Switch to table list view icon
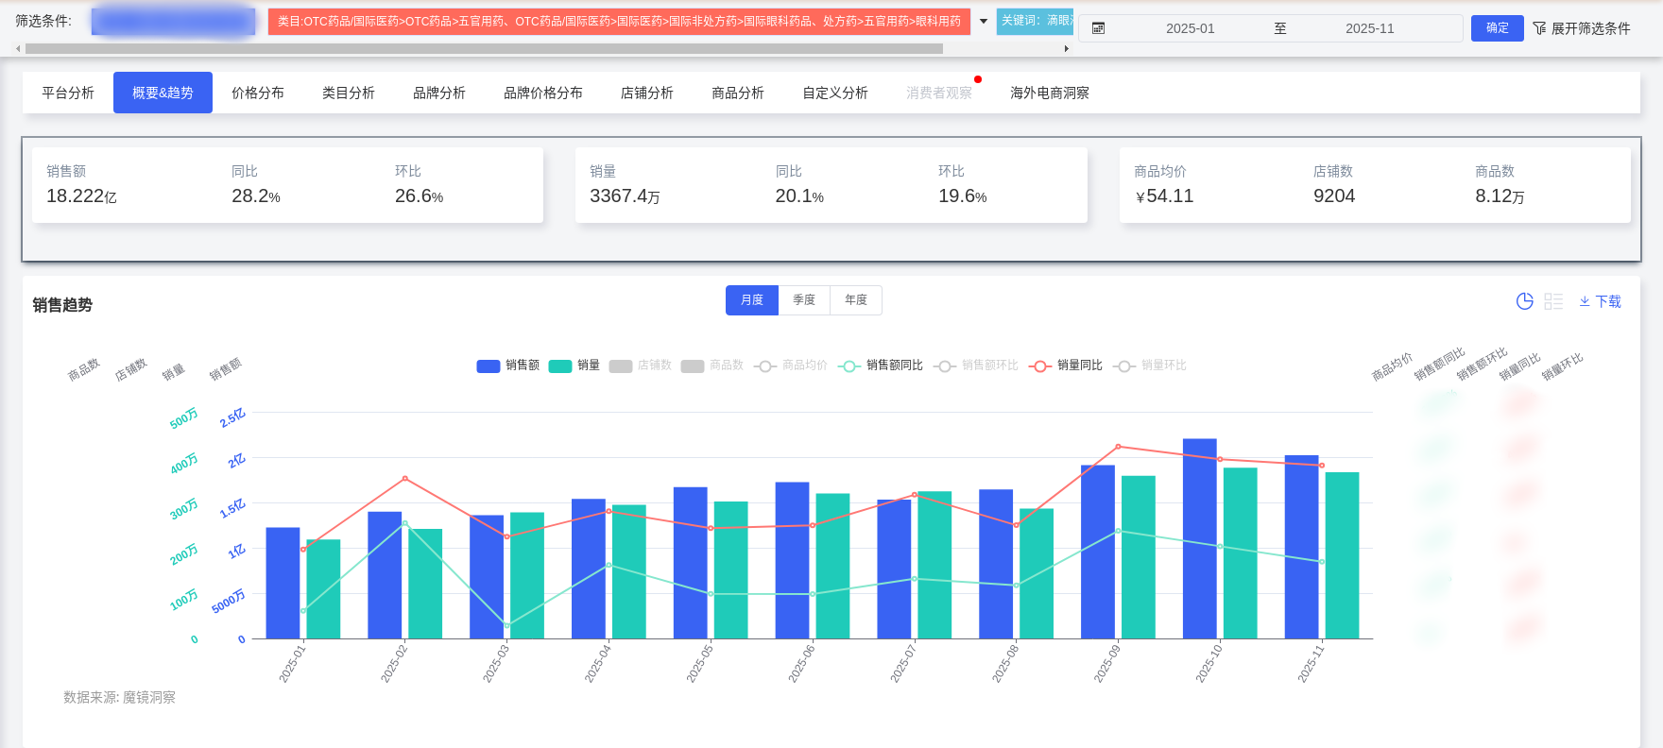 (x=1553, y=301)
